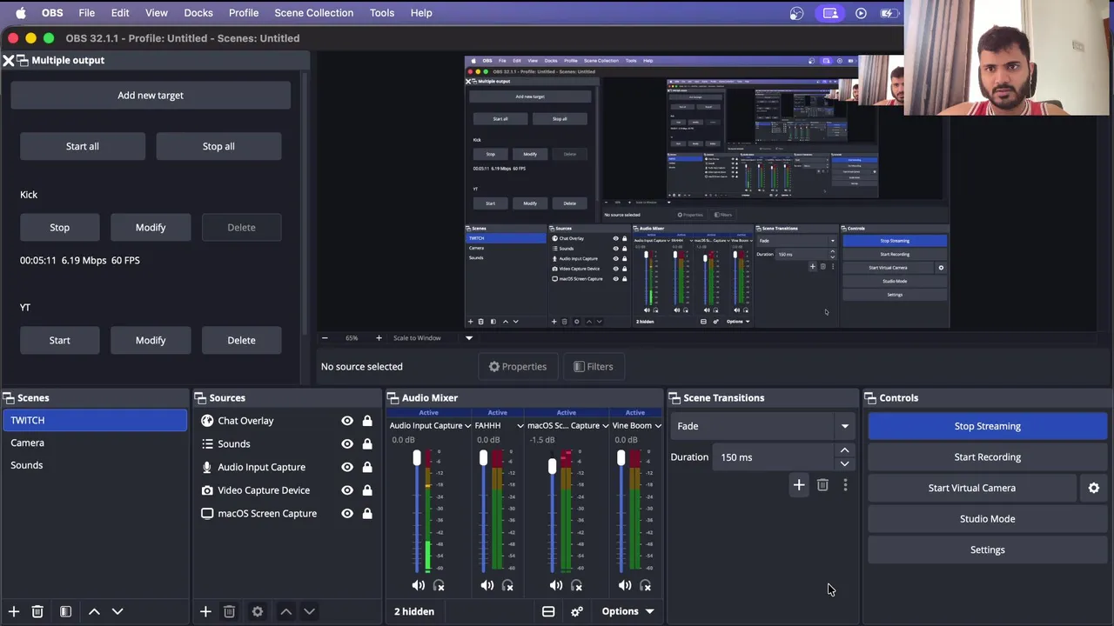Open source properties gear icon in Sources dock
This screenshot has height=626, width=1114.
[258, 611]
